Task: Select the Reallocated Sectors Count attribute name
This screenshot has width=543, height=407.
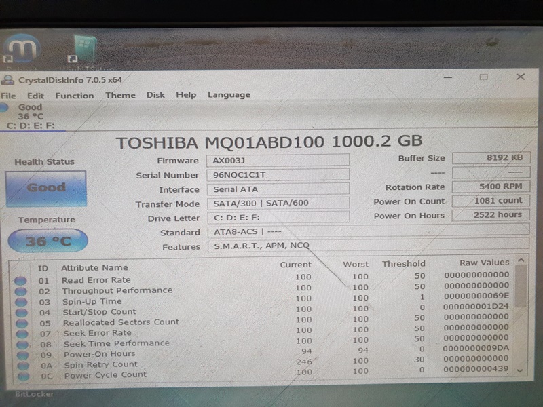Action: pos(121,322)
